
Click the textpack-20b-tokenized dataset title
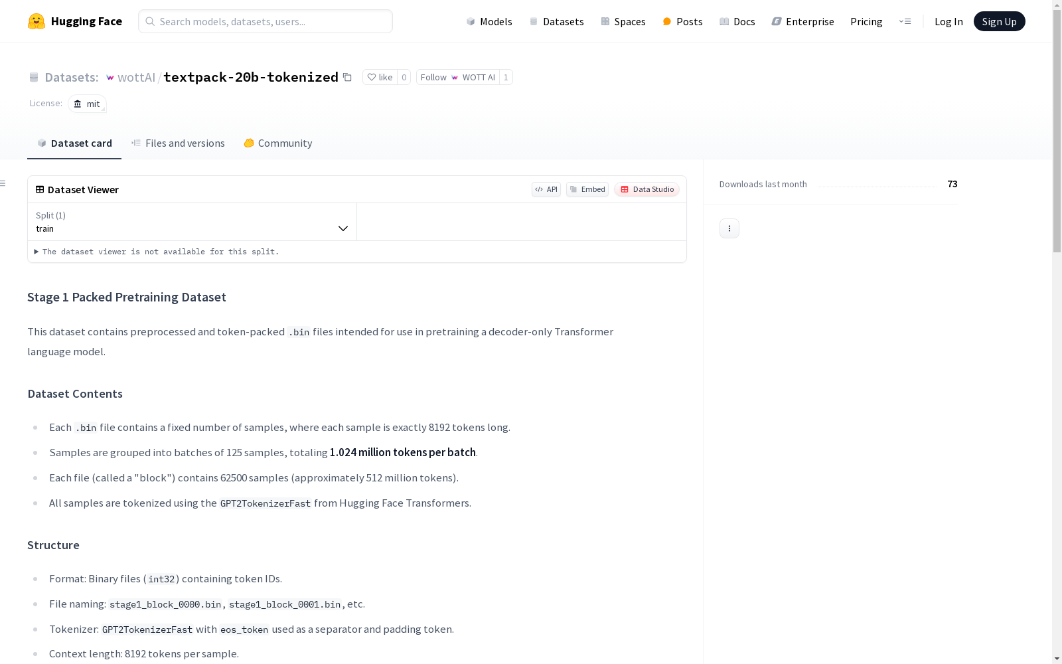[251, 77]
